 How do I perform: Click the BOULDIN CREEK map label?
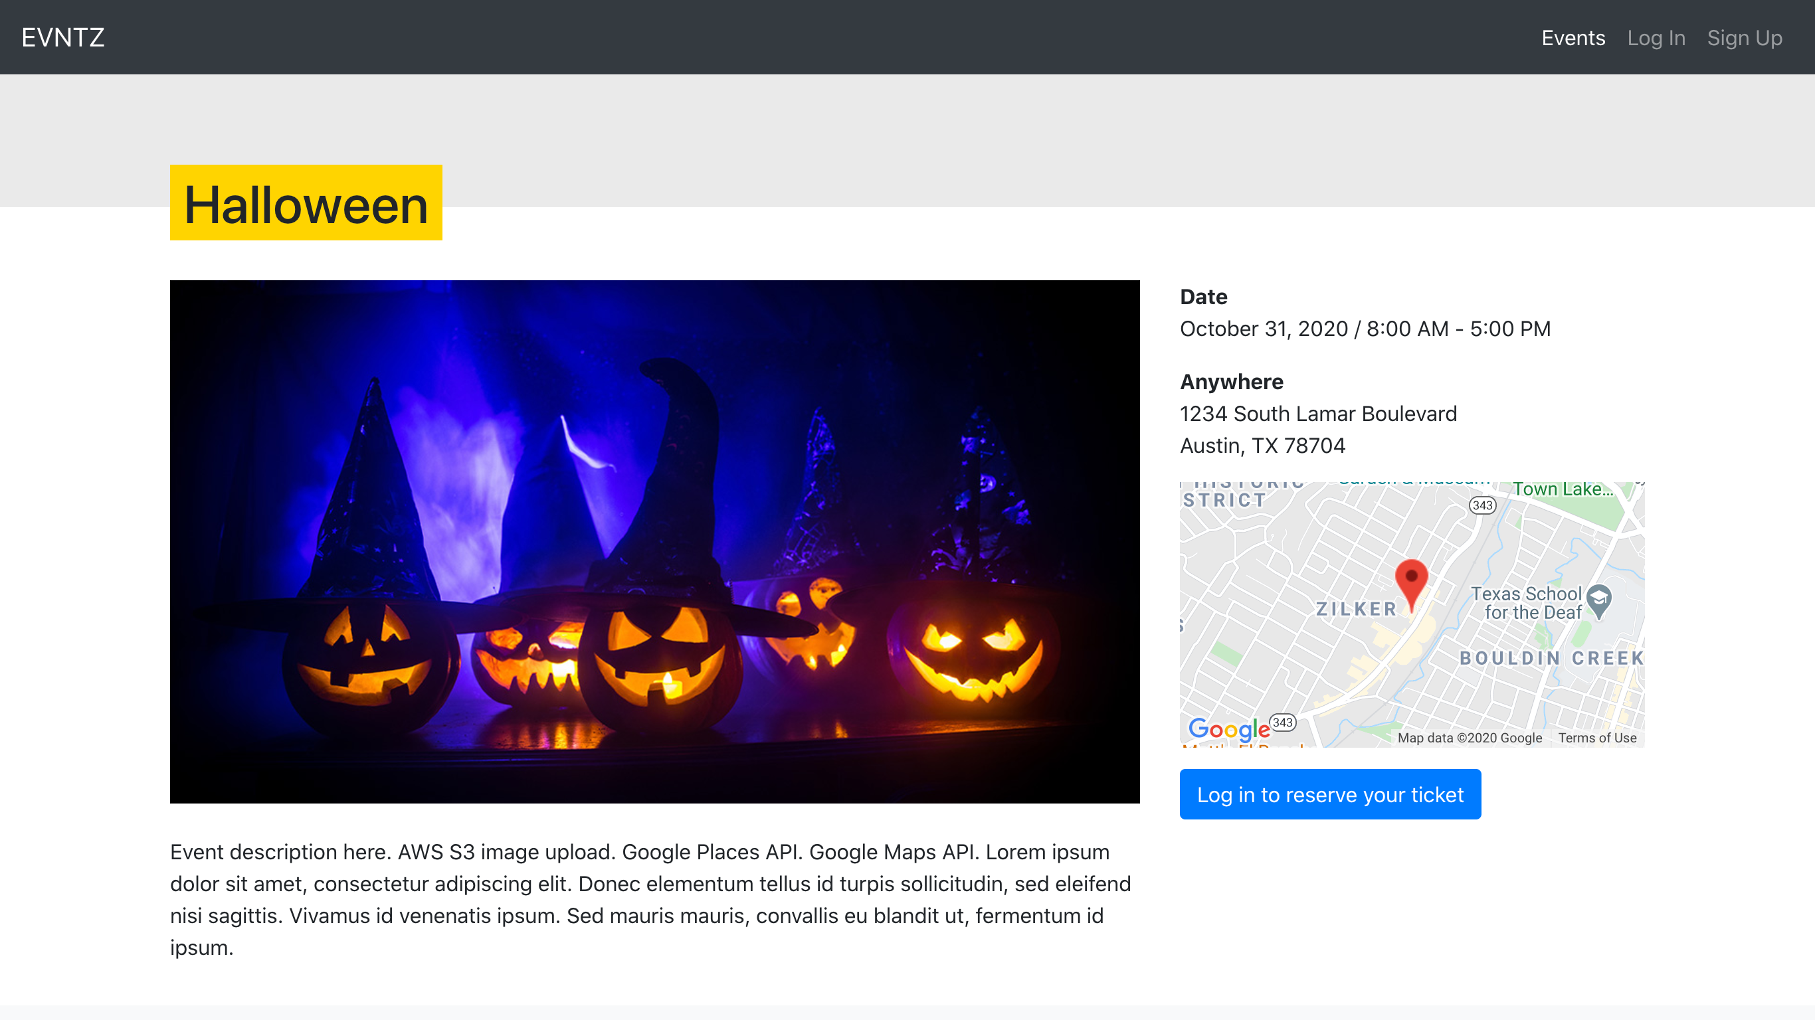[1551, 658]
